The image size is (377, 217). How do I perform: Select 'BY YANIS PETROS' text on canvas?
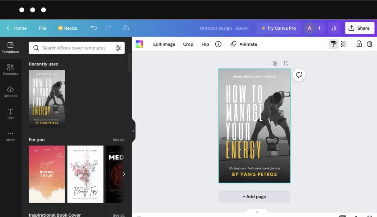click(x=254, y=174)
